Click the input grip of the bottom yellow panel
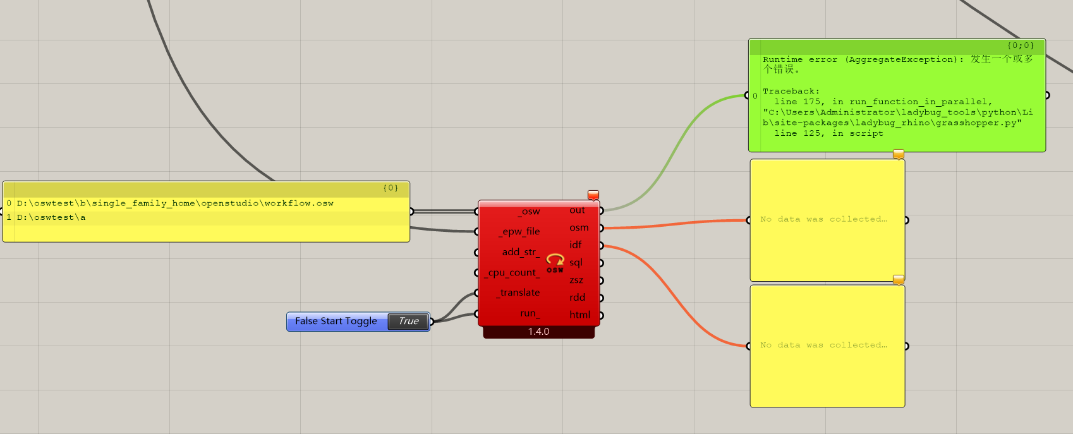 [749, 346]
